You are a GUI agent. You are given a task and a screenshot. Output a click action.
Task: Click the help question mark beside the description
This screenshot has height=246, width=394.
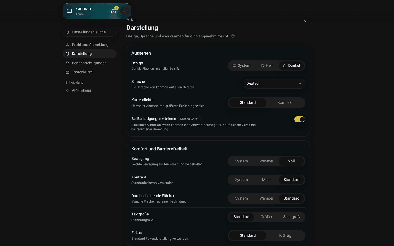(x=233, y=36)
